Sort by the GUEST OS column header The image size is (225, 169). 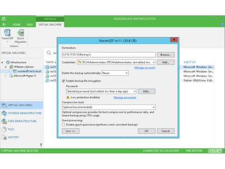click(x=189, y=62)
